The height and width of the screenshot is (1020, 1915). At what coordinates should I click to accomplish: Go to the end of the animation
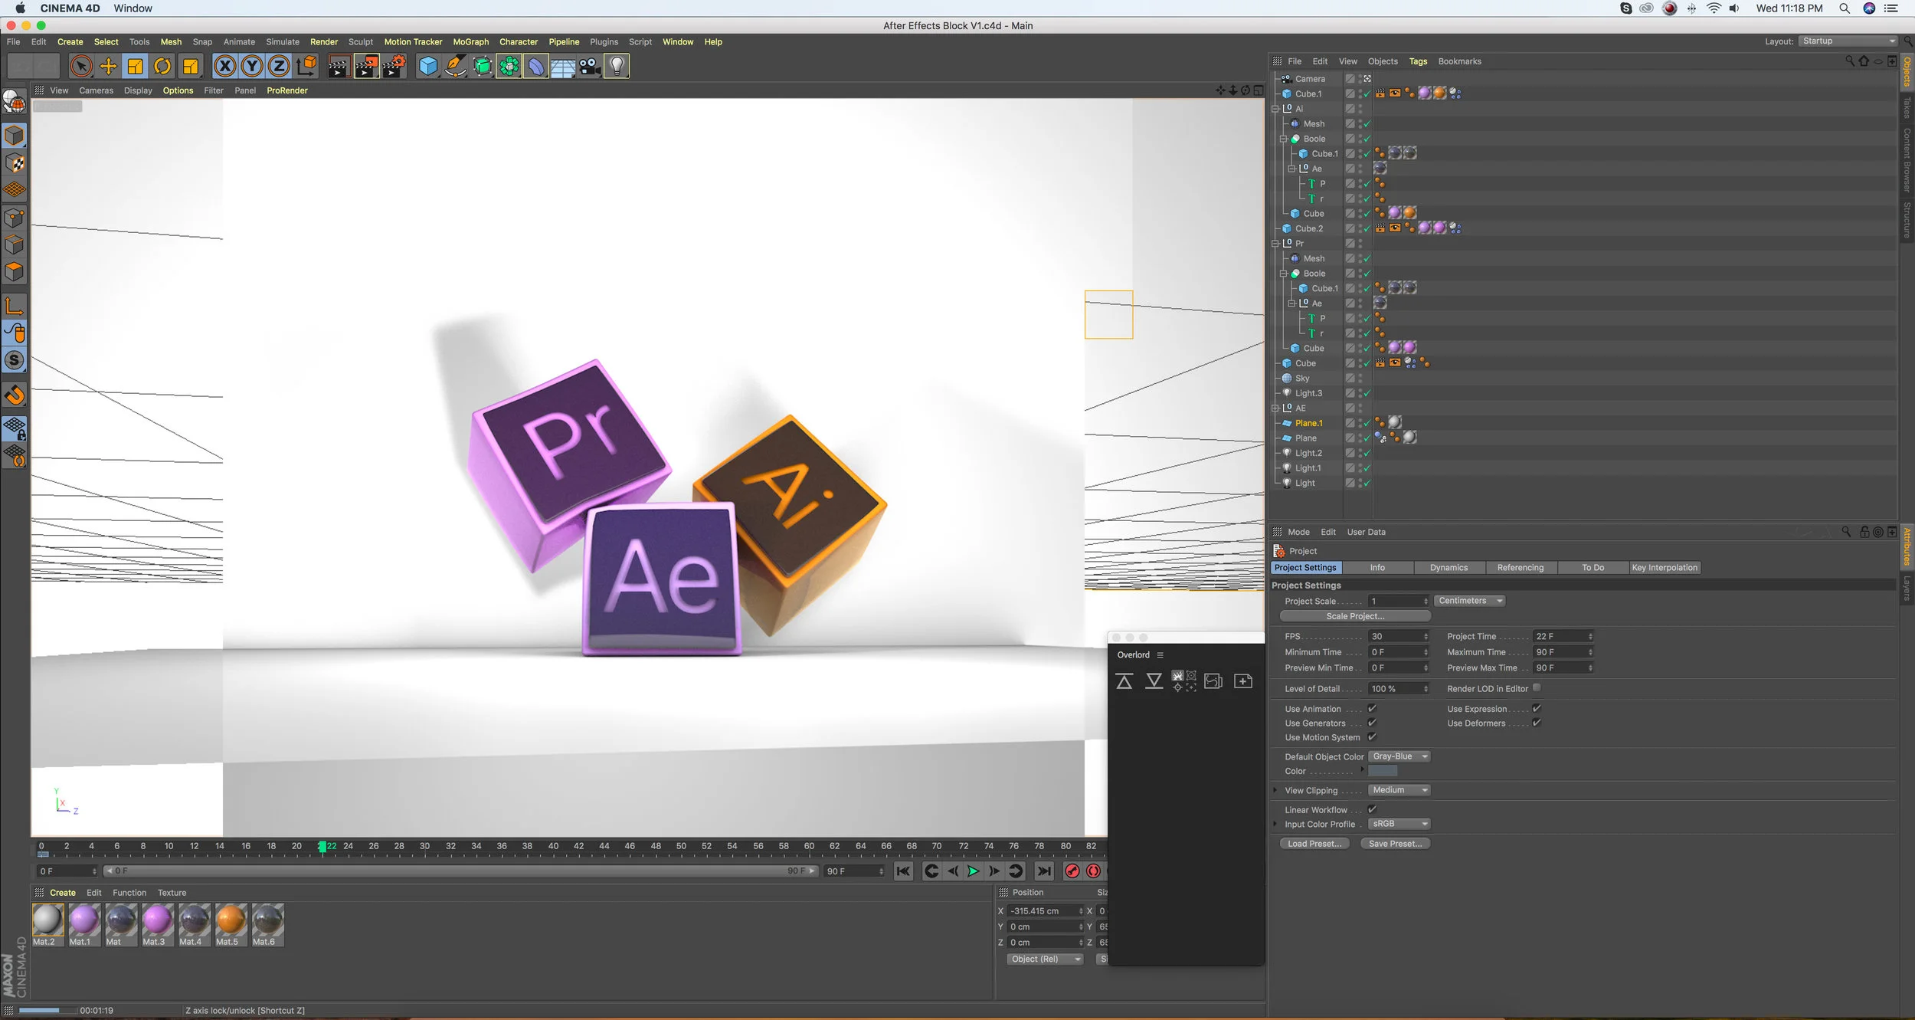(1043, 871)
